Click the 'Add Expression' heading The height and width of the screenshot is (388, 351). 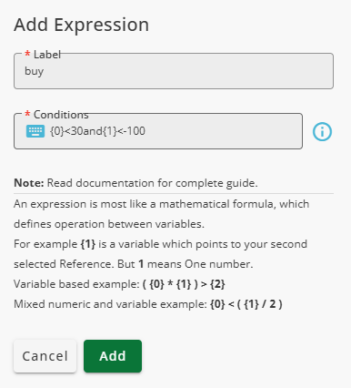pos(82,25)
